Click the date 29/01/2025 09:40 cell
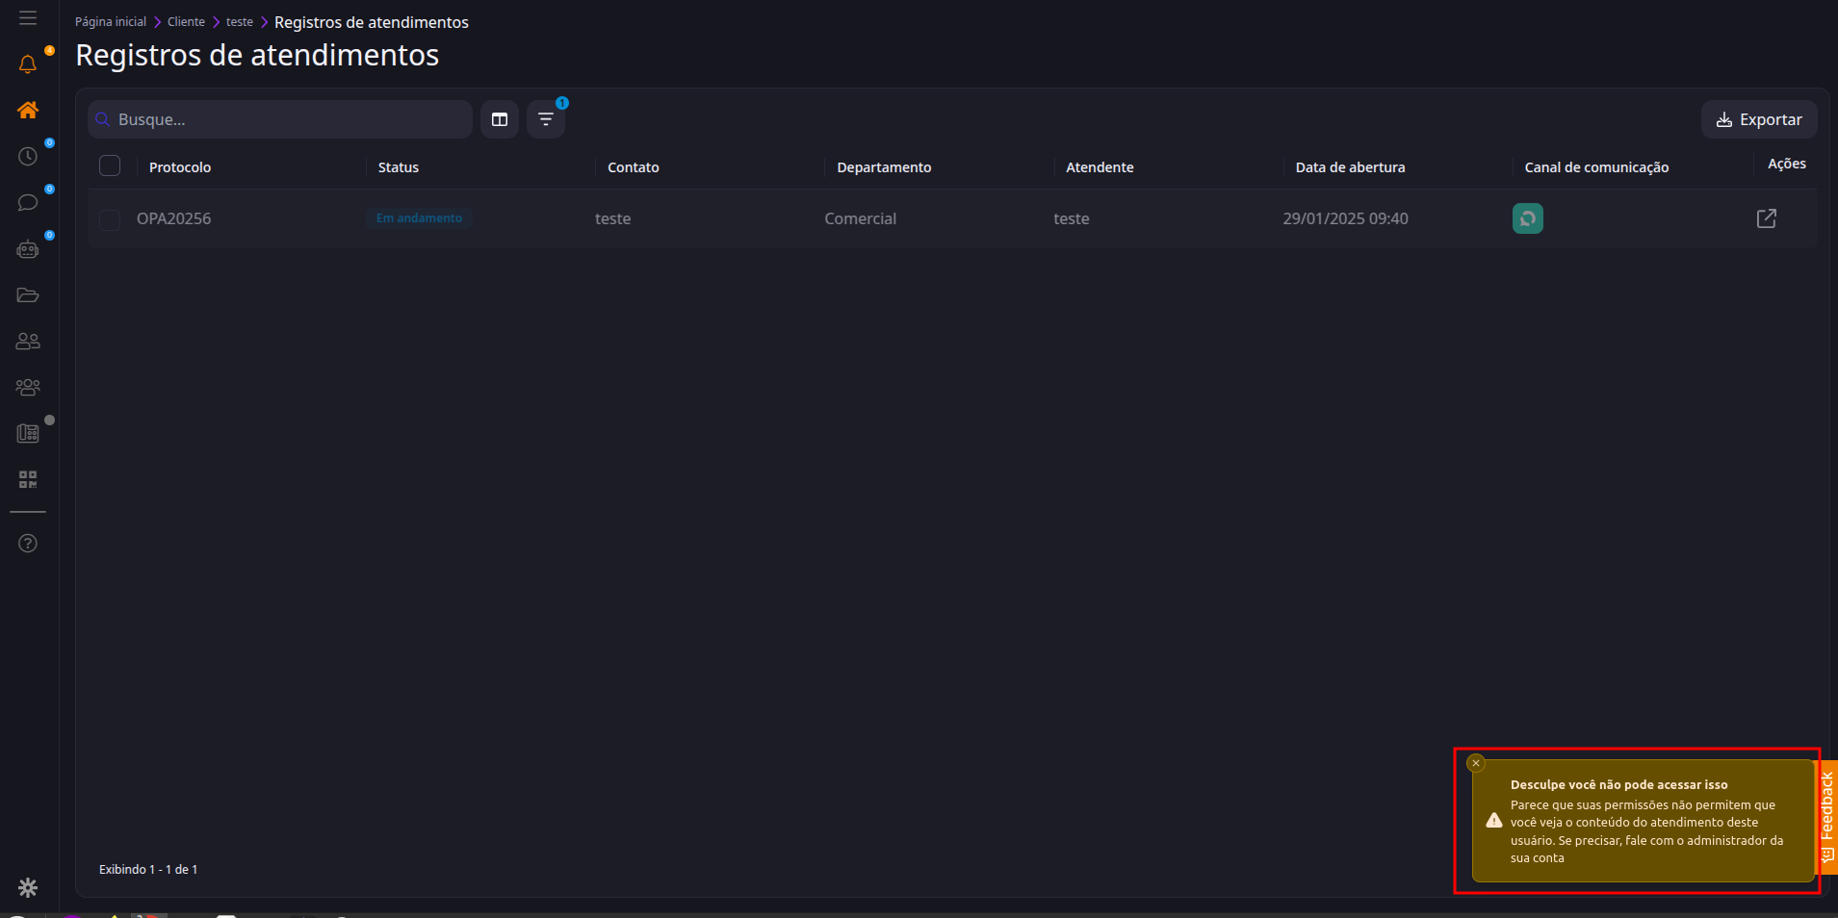 pyautogui.click(x=1345, y=218)
